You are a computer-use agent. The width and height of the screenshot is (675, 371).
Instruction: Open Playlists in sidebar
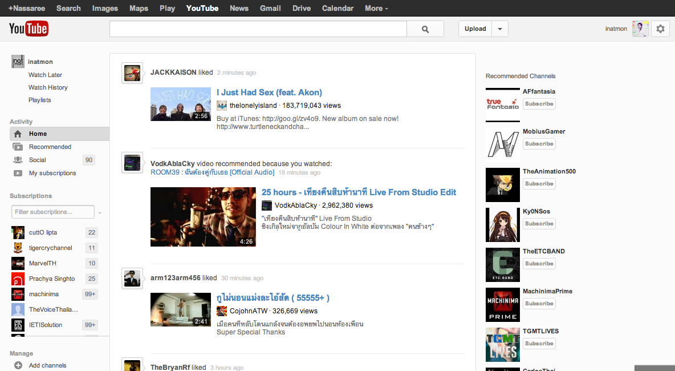[x=39, y=100]
